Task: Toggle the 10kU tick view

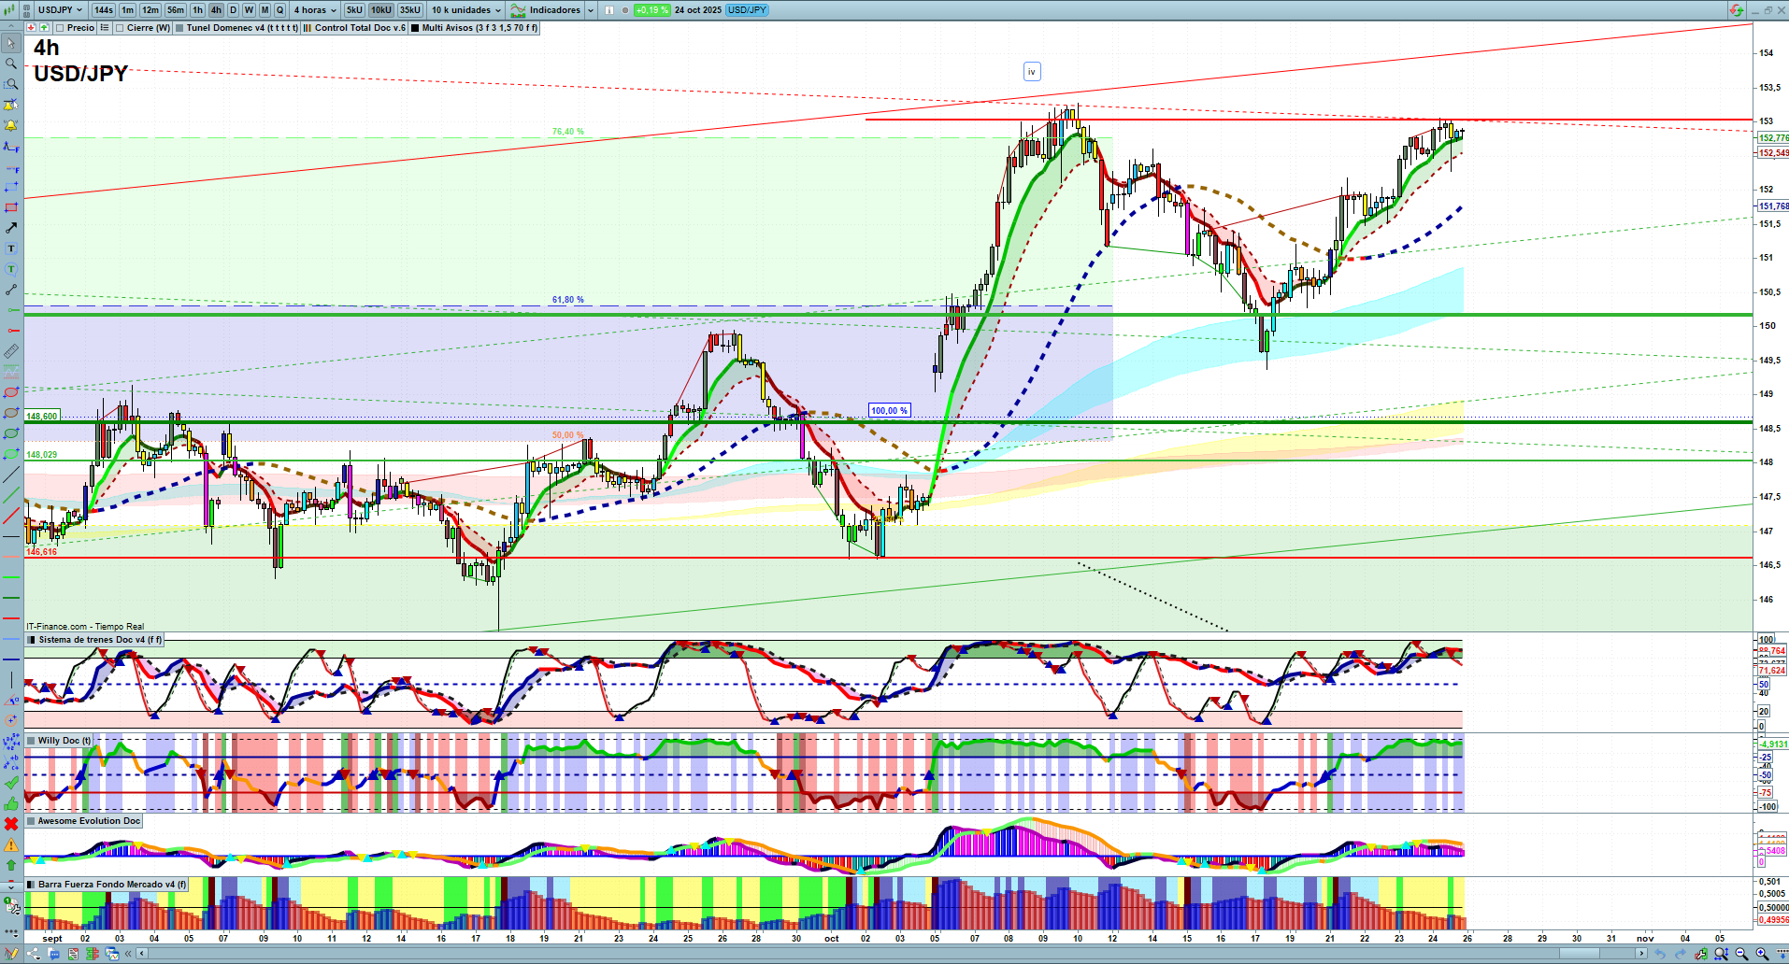Action: pos(381,10)
